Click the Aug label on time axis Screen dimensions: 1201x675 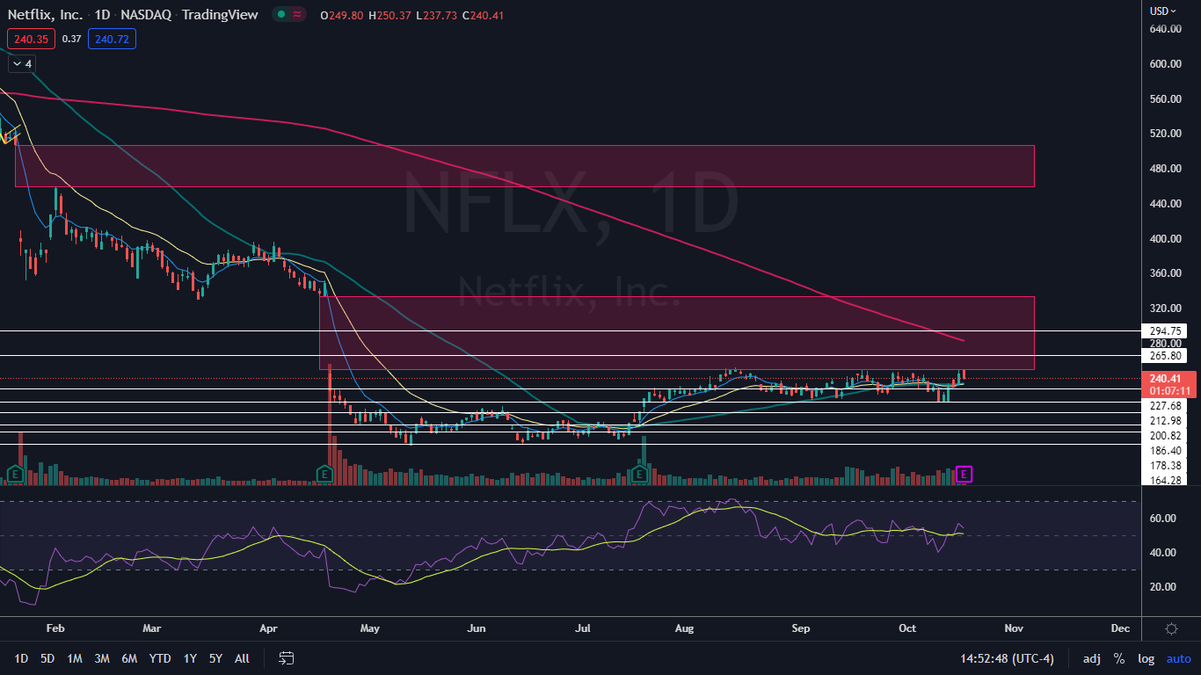click(686, 628)
